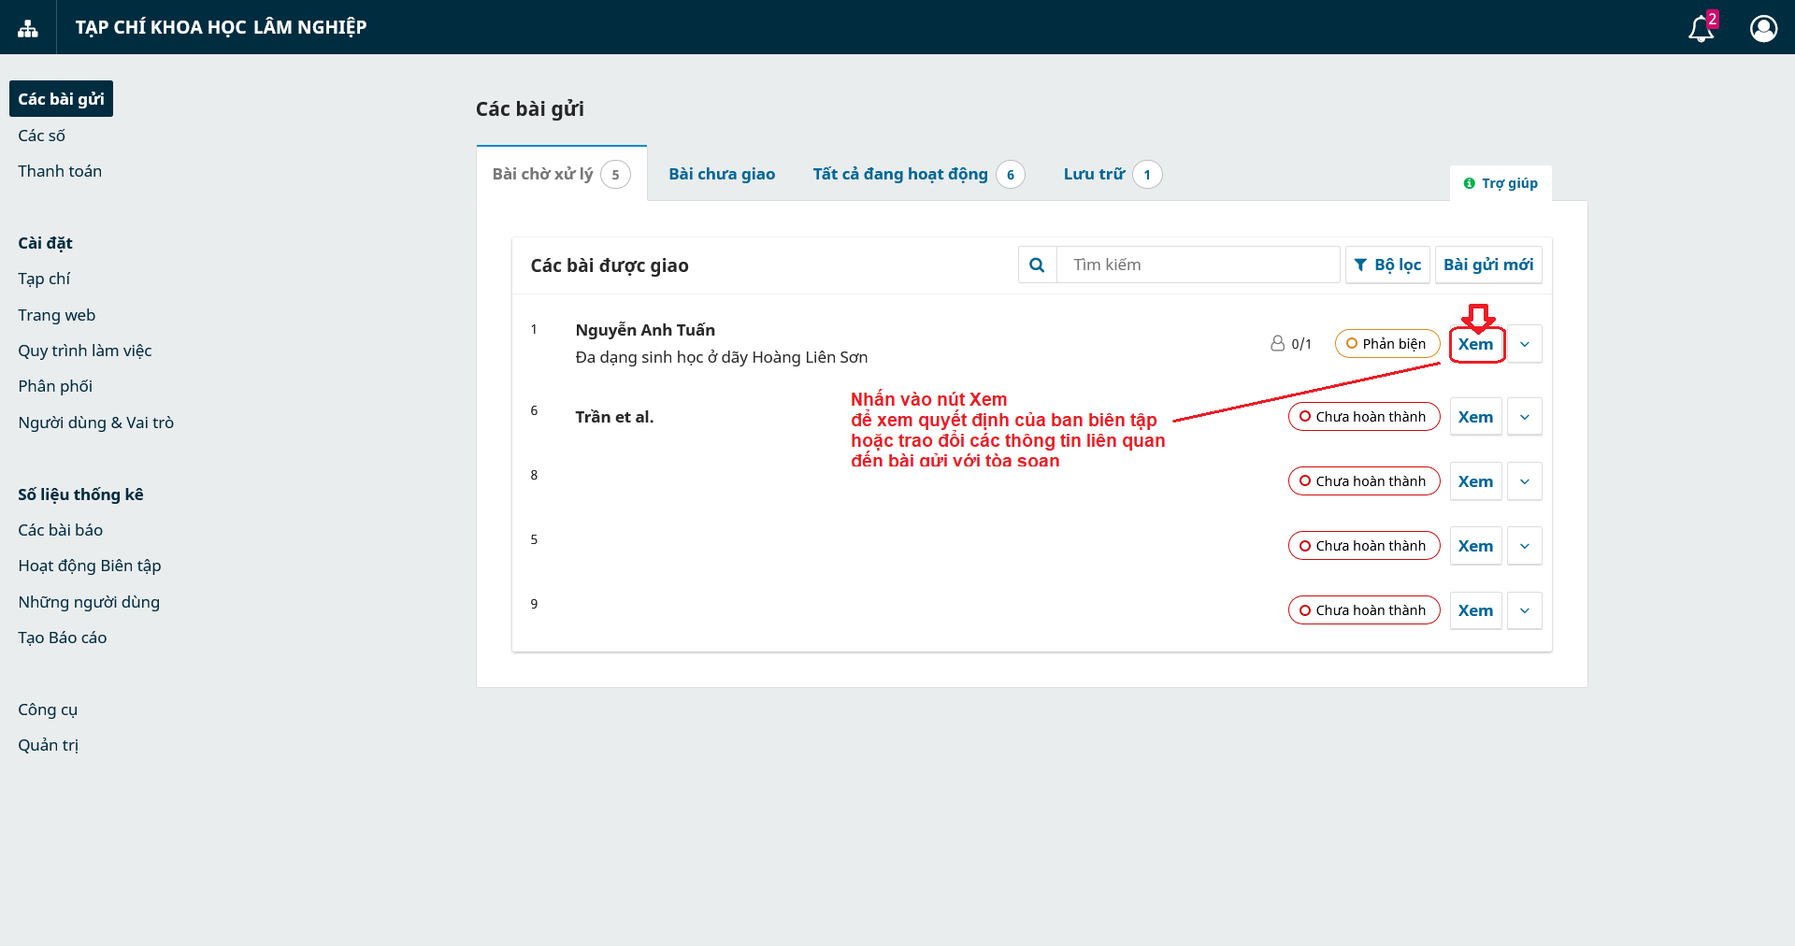Open Hoạt động Biên tập statistics
The image size is (1795, 946).
tap(89, 566)
